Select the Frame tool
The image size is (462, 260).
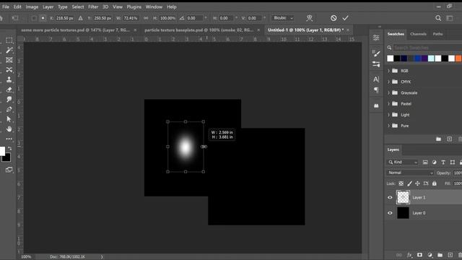click(x=9, y=60)
